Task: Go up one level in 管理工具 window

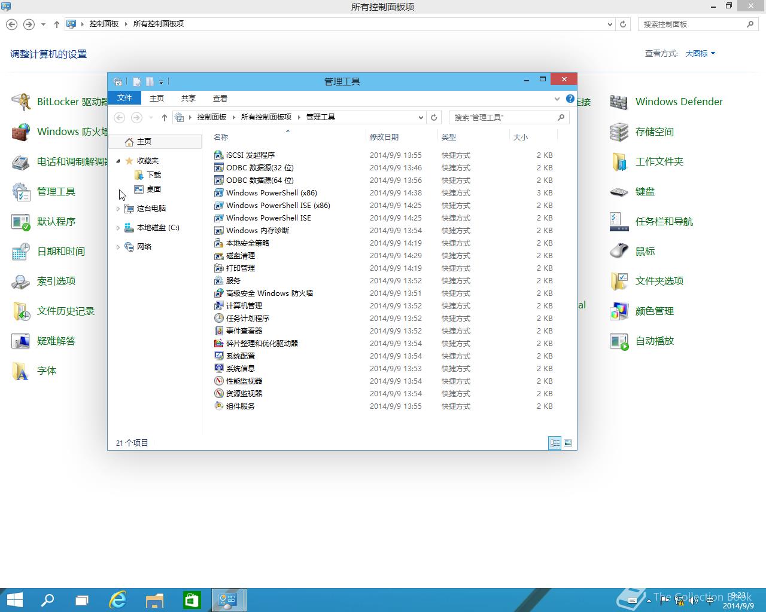Action: tap(165, 117)
